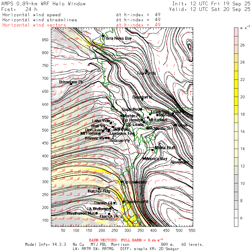Click the y-axis tick label '600'
The image size is (252, 252).
(45, 104)
